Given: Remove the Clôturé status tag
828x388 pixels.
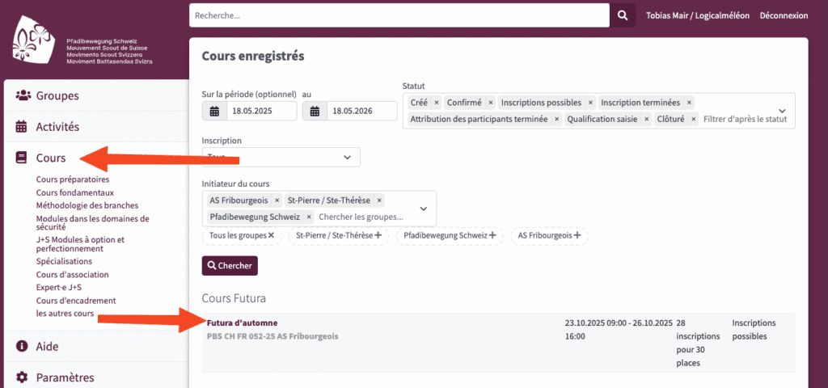Looking at the screenshot, I should pyautogui.click(x=693, y=120).
